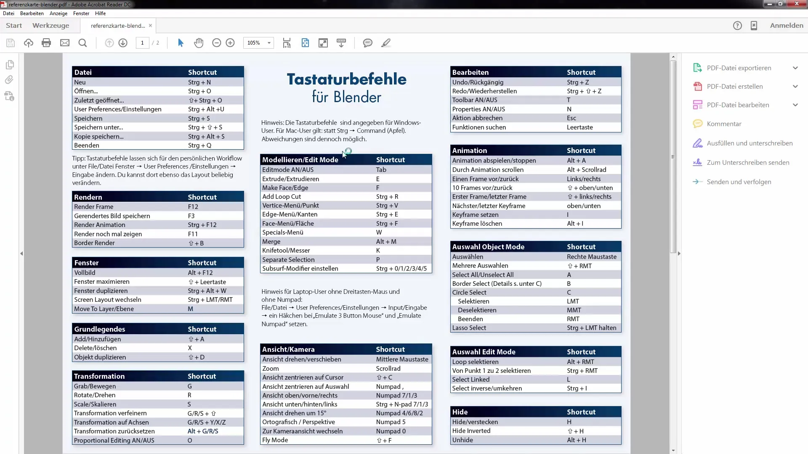The height and width of the screenshot is (454, 808).
Task: Switch to the Start tab
Action: point(14,26)
